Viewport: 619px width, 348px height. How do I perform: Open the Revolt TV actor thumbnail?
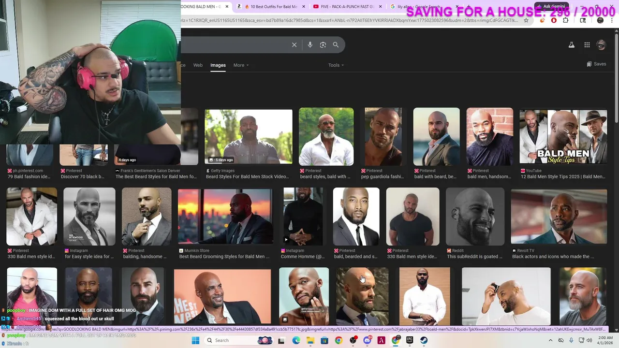click(x=559, y=216)
